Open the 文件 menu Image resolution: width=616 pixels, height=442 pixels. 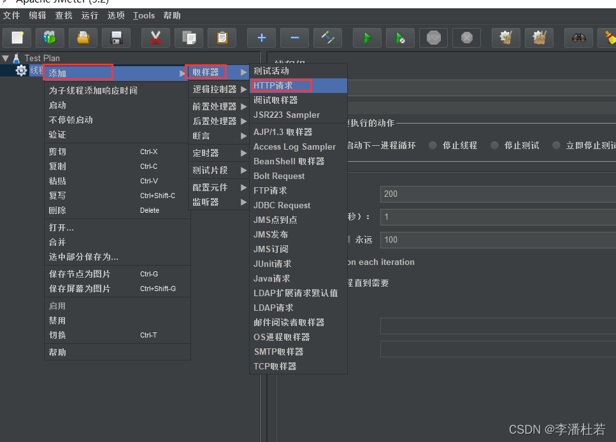(x=11, y=15)
